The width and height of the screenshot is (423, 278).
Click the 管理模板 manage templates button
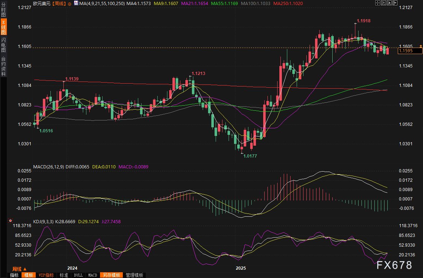(x=134, y=275)
